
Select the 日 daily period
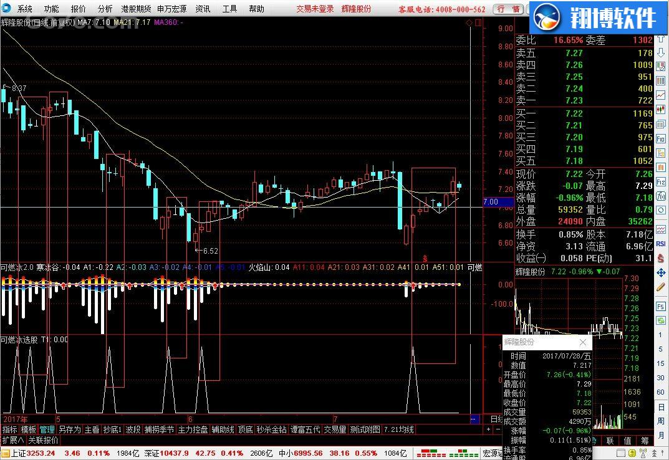click(661, 406)
